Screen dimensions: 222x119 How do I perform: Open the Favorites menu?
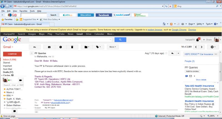pos(23,11)
